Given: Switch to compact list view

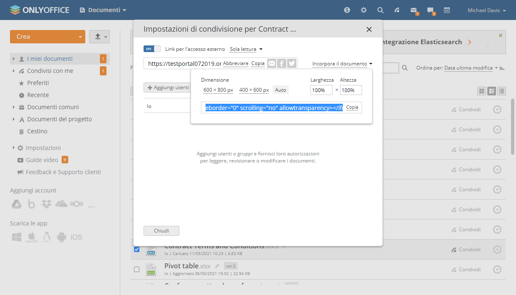Looking at the screenshot, I should point(502,91).
